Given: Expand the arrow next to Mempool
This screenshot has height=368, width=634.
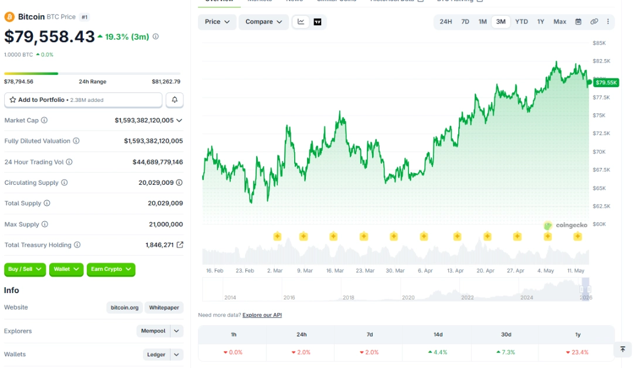Looking at the screenshot, I should [x=177, y=331].
